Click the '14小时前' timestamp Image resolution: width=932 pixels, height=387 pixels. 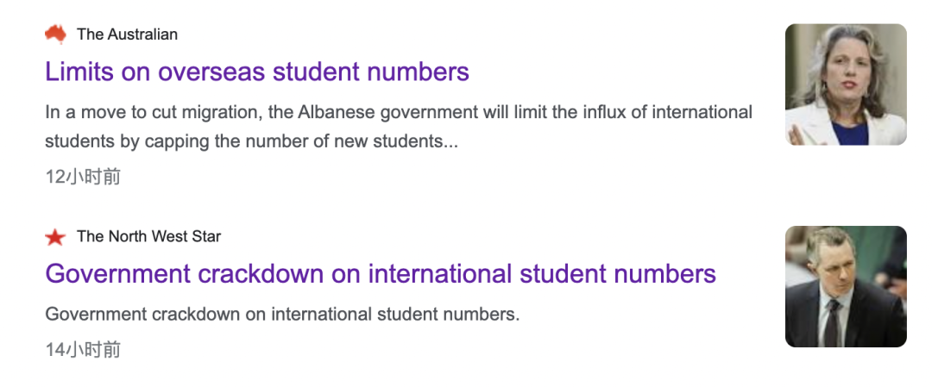(83, 350)
